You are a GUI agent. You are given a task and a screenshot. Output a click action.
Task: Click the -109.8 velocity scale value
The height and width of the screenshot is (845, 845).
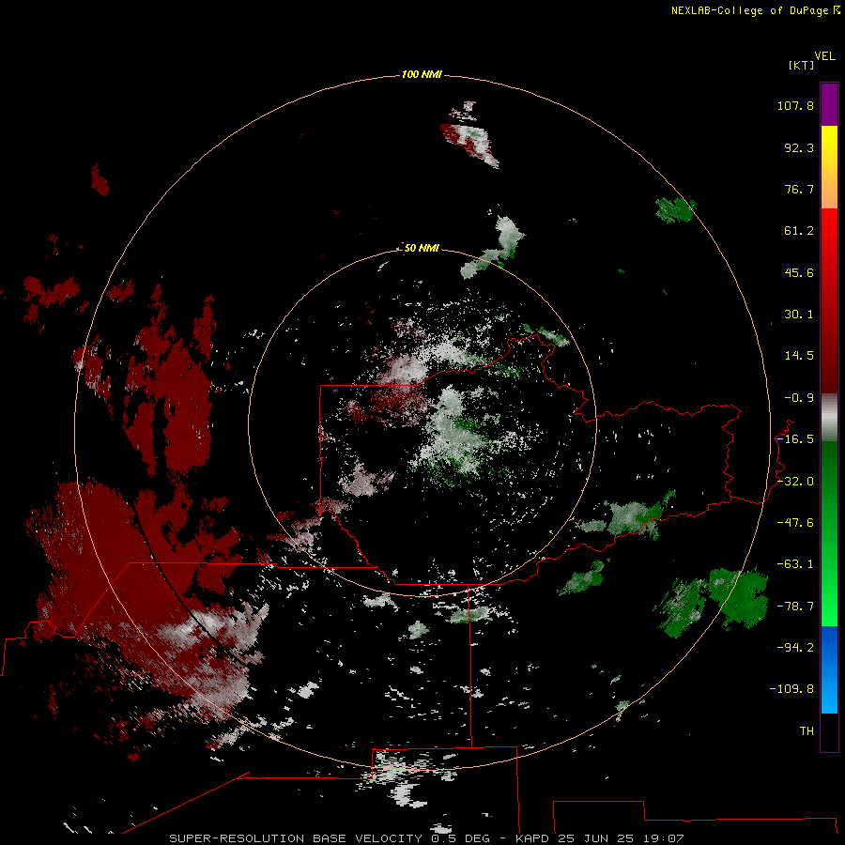pyautogui.click(x=791, y=689)
